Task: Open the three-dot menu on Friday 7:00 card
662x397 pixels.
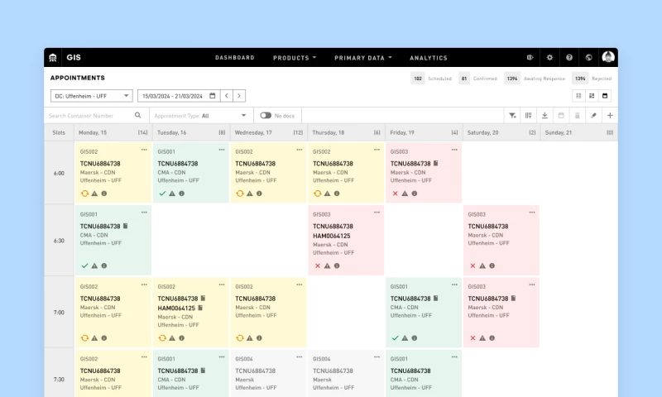Action: 454,285
